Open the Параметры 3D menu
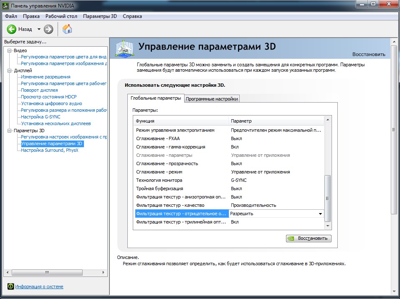The image size is (400, 299). [100, 16]
